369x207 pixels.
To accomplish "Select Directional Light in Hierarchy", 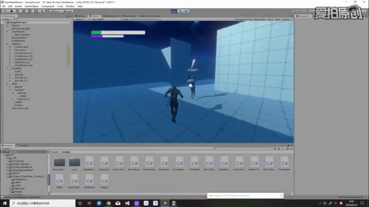I will pyautogui.click(x=21, y=28).
